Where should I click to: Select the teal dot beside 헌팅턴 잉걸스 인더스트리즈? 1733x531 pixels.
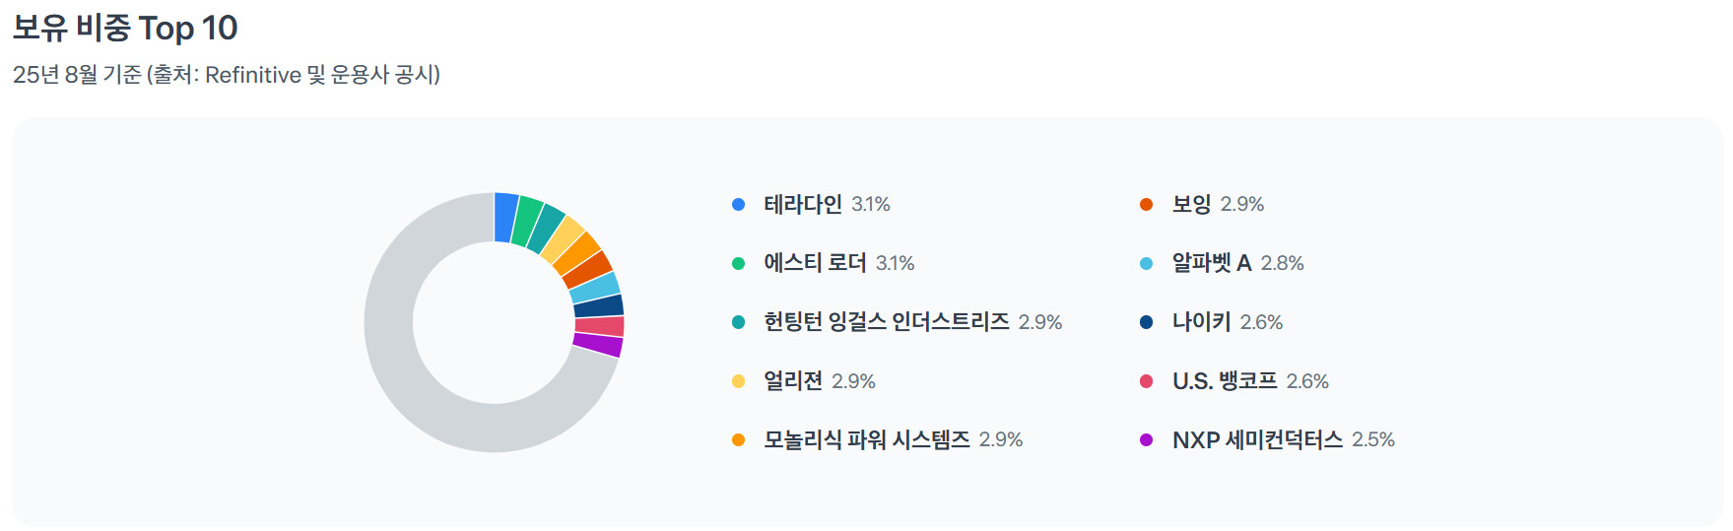738,322
